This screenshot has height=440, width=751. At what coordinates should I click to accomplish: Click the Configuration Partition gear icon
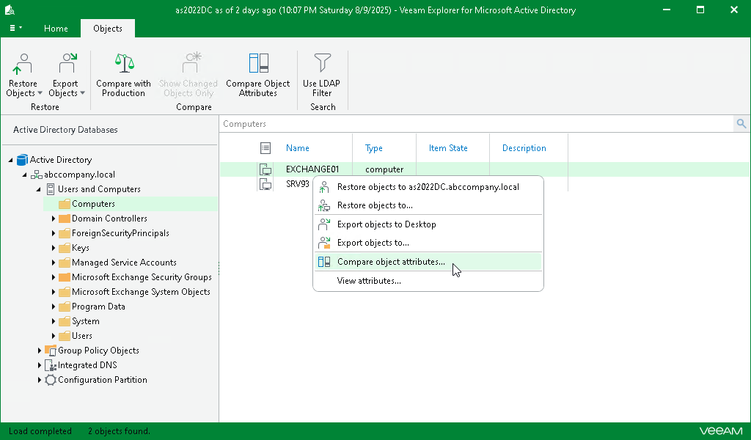click(x=49, y=380)
